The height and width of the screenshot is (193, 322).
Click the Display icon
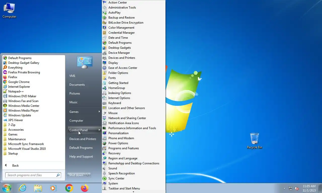[104, 63]
